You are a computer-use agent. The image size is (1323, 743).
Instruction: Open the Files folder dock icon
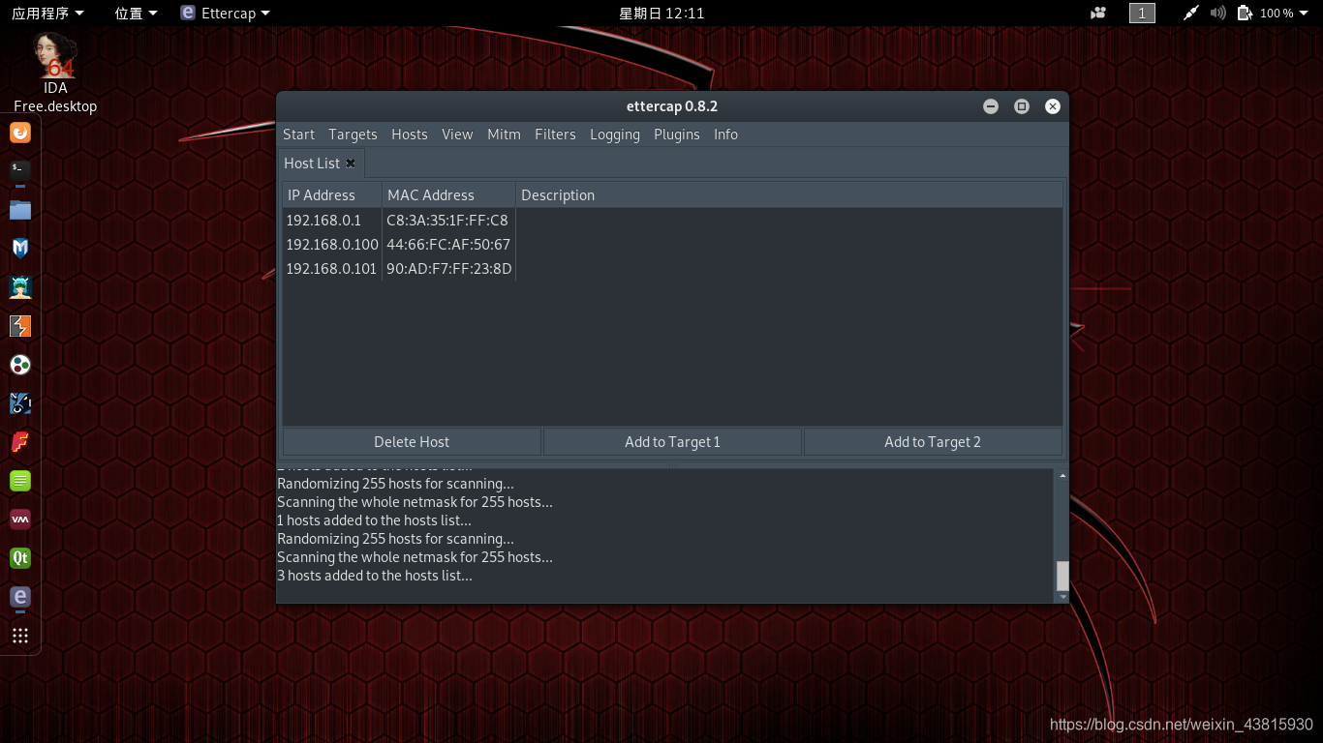click(20, 210)
